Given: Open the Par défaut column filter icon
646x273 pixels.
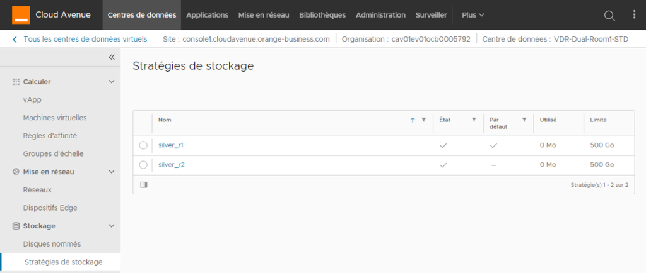Looking at the screenshot, I should pyautogui.click(x=524, y=120).
